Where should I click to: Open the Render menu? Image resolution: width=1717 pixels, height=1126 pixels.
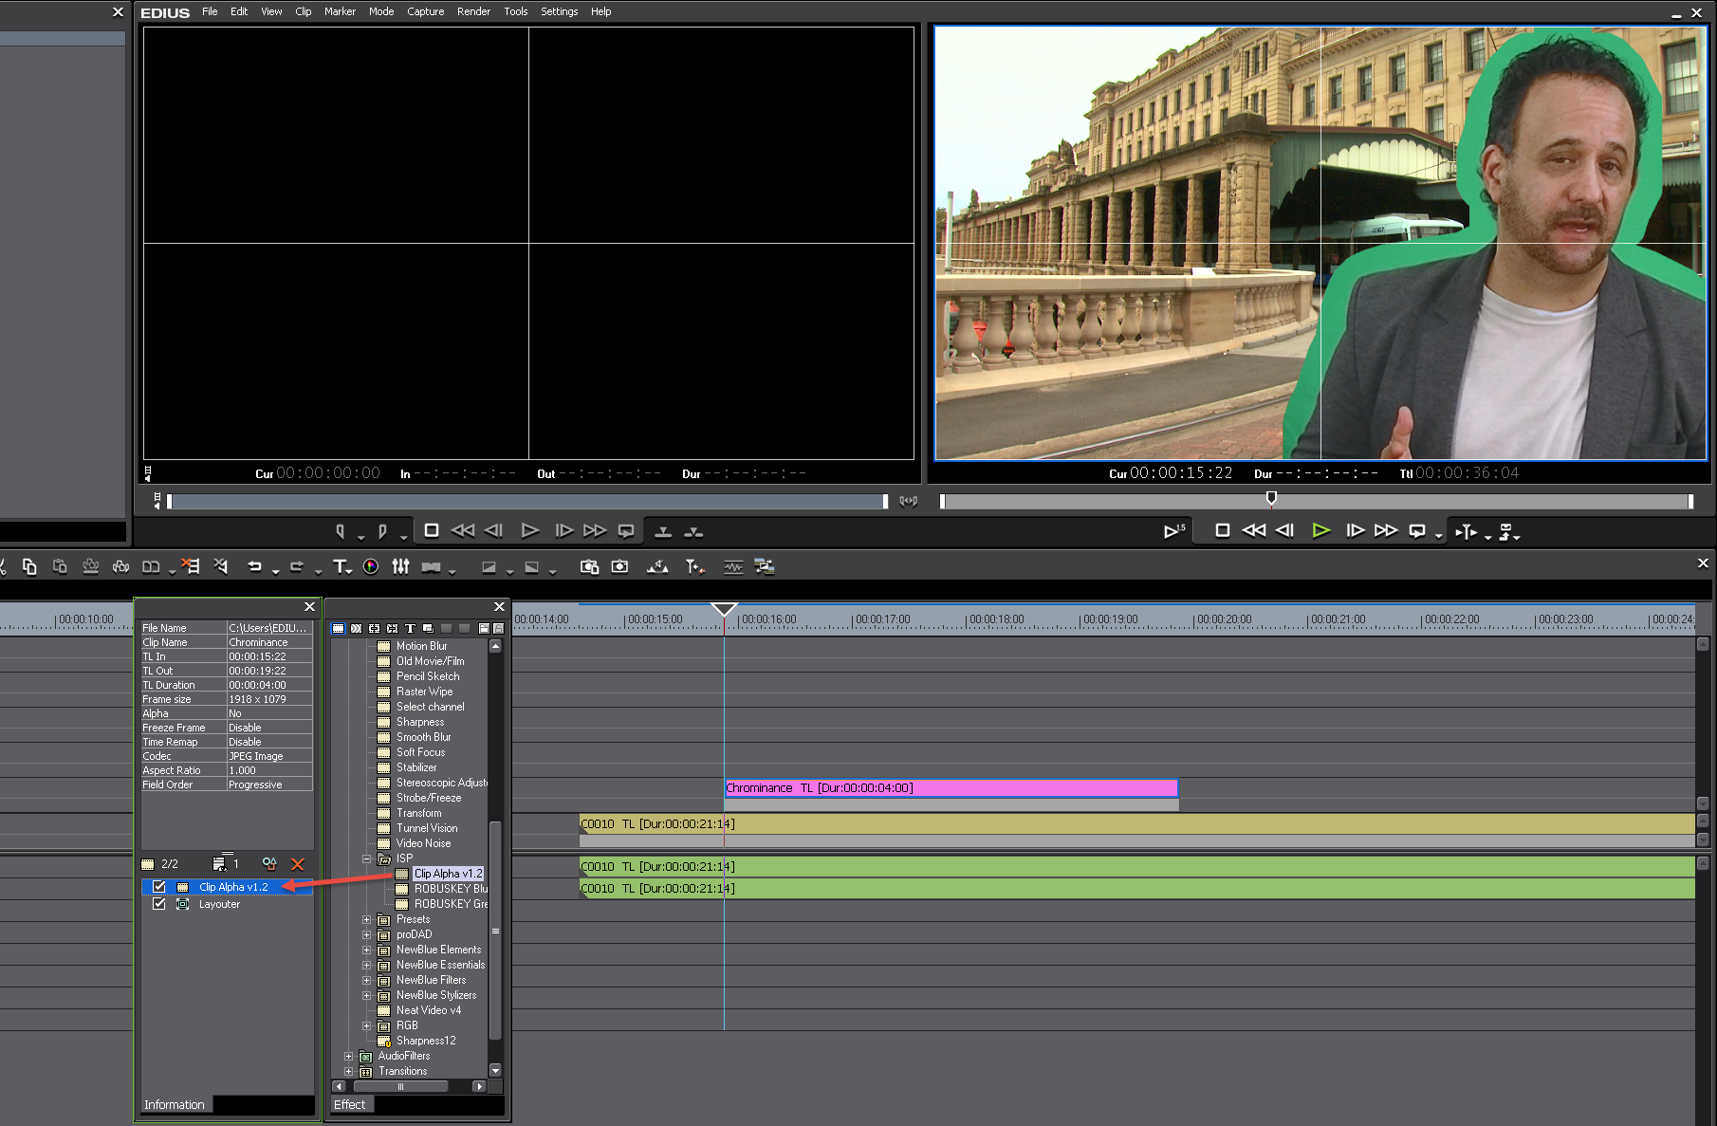[473, 11]
